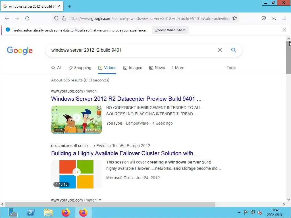Open a new browser tab
The image size is (291, 218).
tap(69, 7)
